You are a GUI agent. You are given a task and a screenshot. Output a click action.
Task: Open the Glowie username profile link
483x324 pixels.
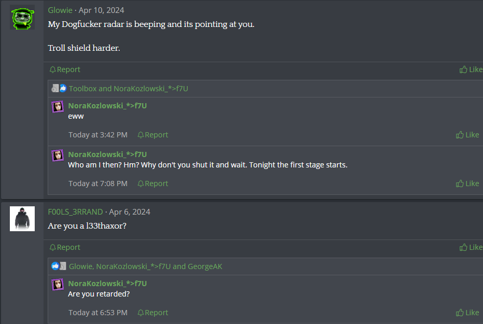click(60, 10)
